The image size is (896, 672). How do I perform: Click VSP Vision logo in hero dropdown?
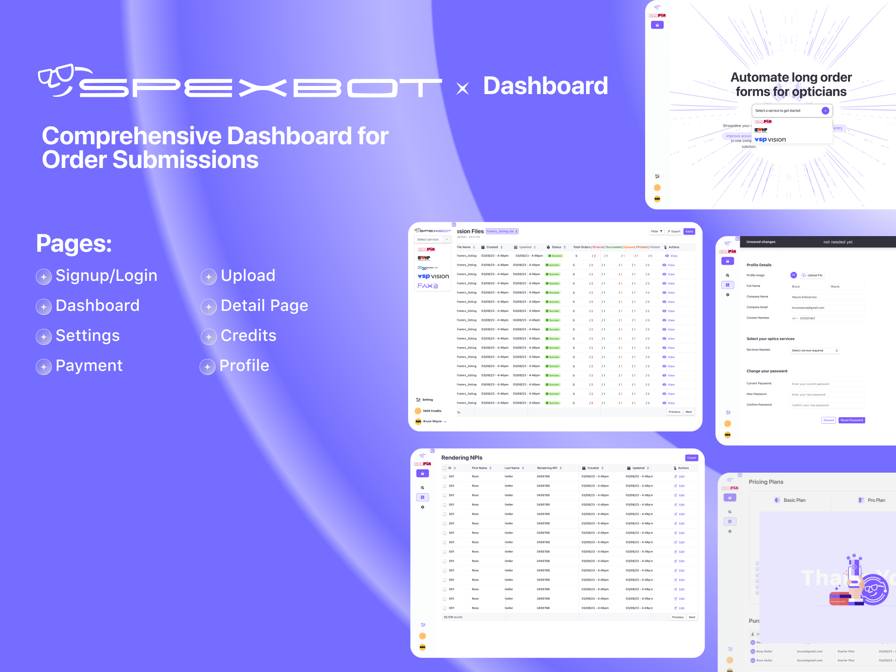[770, 140]
